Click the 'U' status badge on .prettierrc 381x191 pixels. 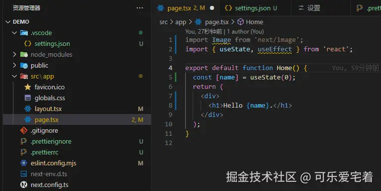141,153
